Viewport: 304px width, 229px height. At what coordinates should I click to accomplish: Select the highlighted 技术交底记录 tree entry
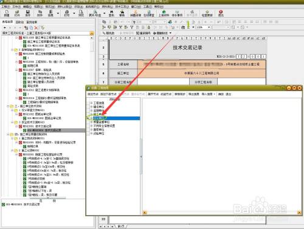pos(44,130)
